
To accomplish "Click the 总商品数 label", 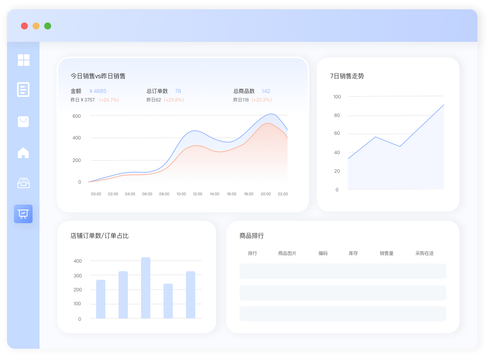I will coord(244,91).
